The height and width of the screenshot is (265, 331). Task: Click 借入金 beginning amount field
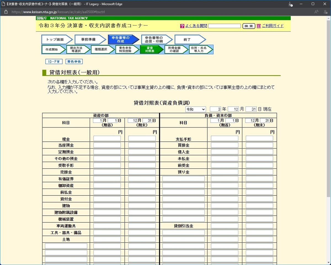pos(225,152)
